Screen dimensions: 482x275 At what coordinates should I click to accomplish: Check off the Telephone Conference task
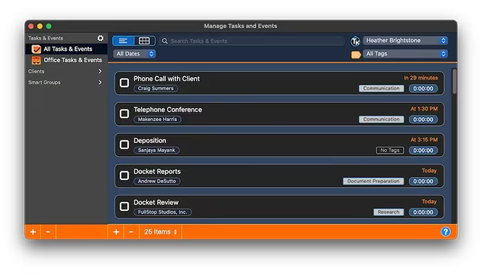coord(124,114)
